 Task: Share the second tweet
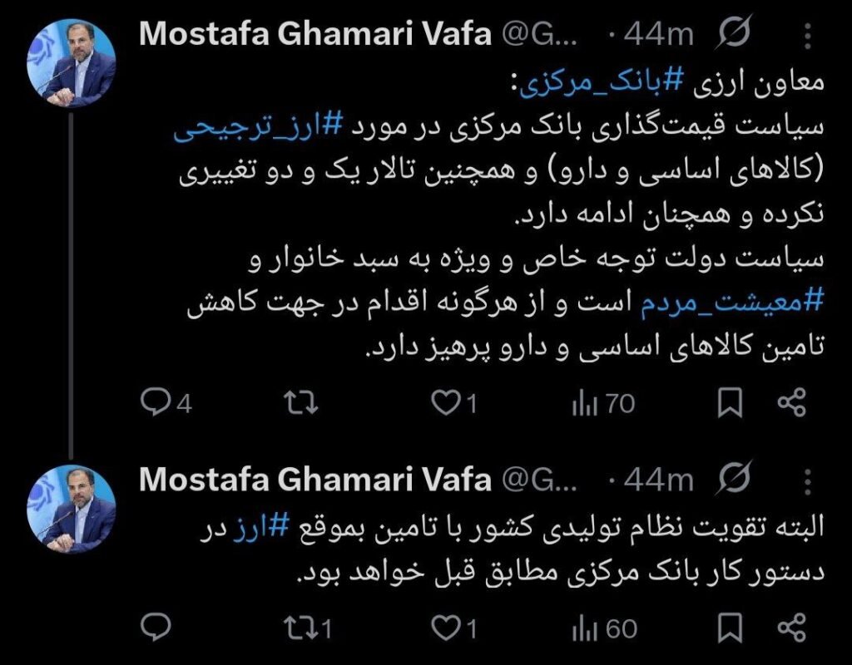[x=792, y=627]
